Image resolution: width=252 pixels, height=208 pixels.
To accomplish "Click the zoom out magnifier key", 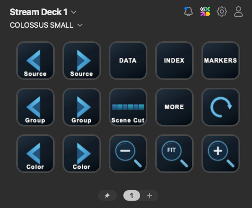I will 128,154.
